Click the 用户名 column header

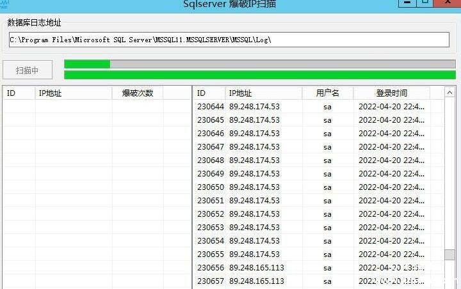point(328,93)
